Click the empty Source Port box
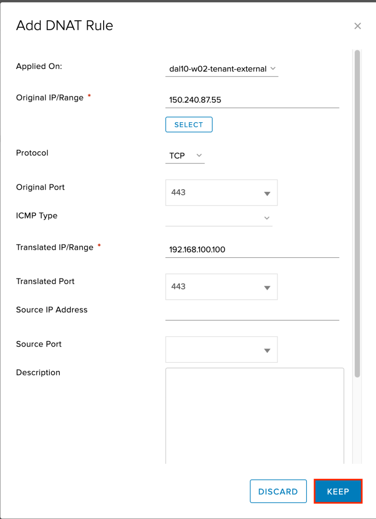376x519 pixels. [211, 350]
